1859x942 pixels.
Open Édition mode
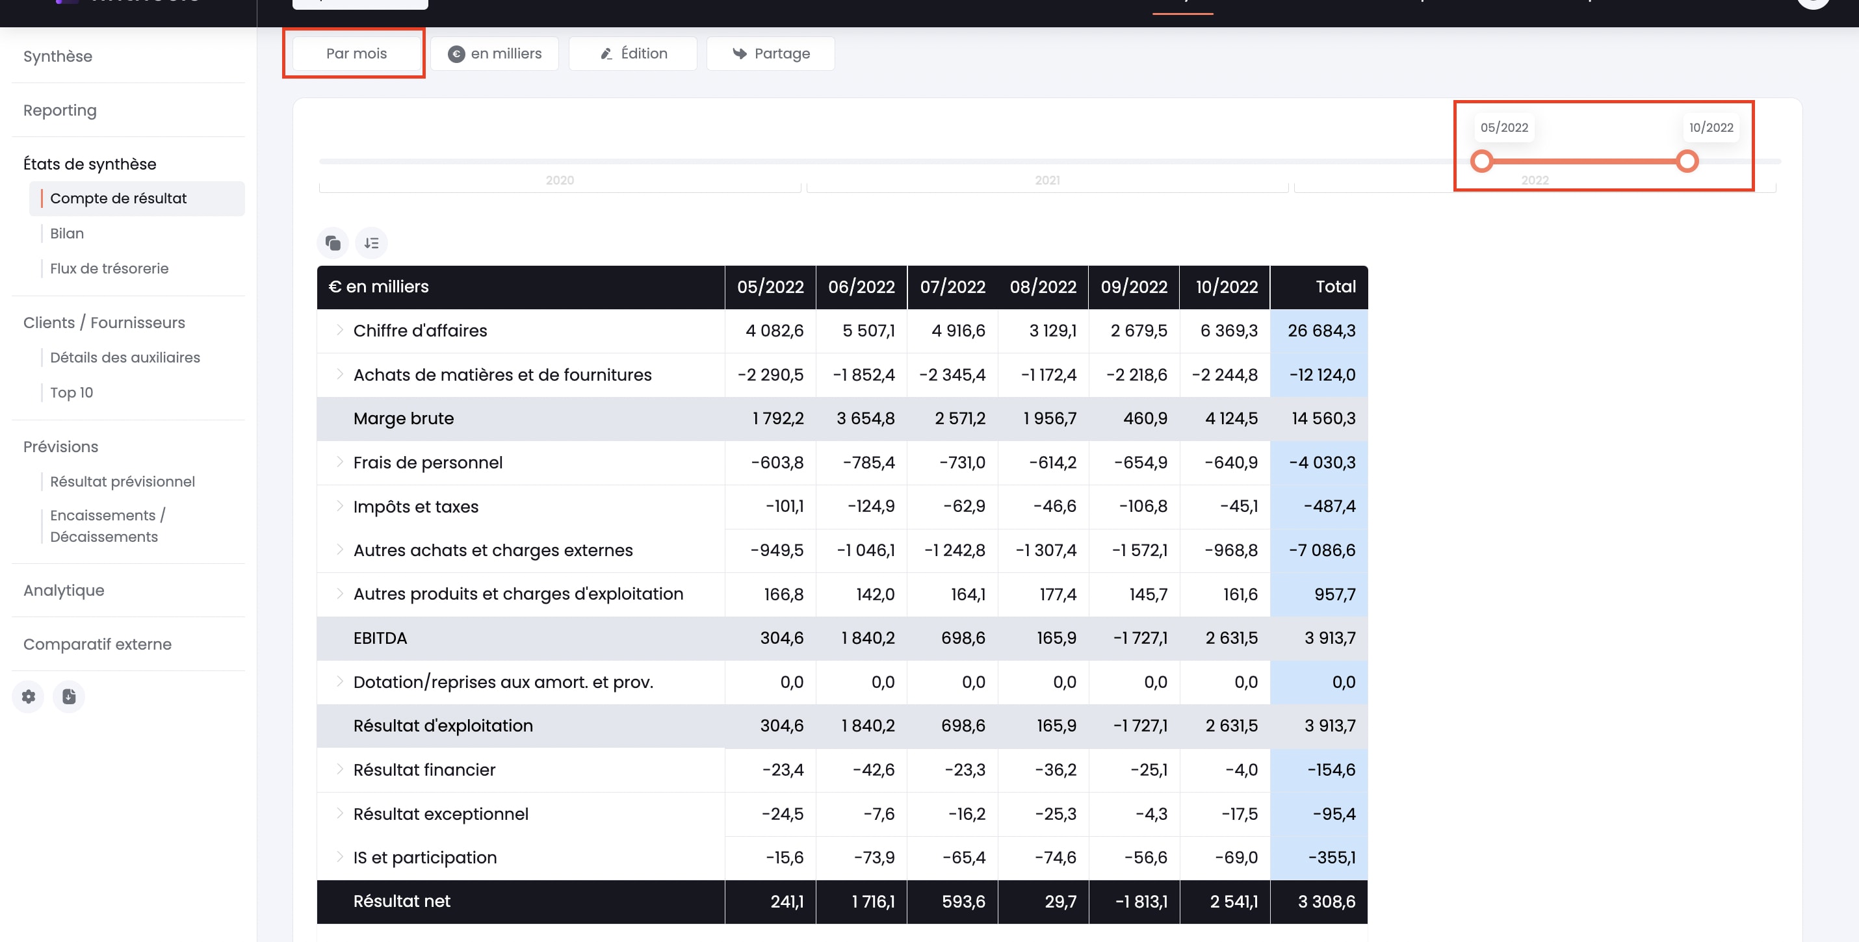633,54
